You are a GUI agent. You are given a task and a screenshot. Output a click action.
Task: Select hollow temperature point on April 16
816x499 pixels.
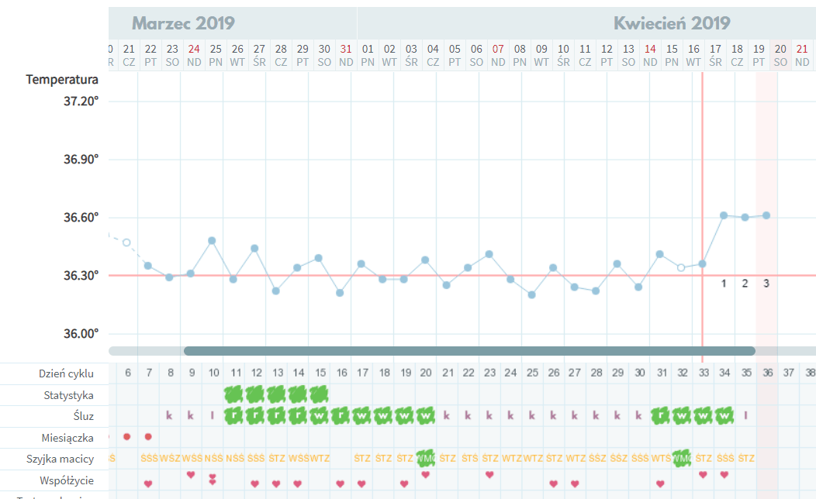681,267
